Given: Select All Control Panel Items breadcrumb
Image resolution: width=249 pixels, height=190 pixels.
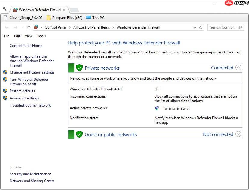Looking at the screenshot, I should pyautogui.click(x=91, y=27).
